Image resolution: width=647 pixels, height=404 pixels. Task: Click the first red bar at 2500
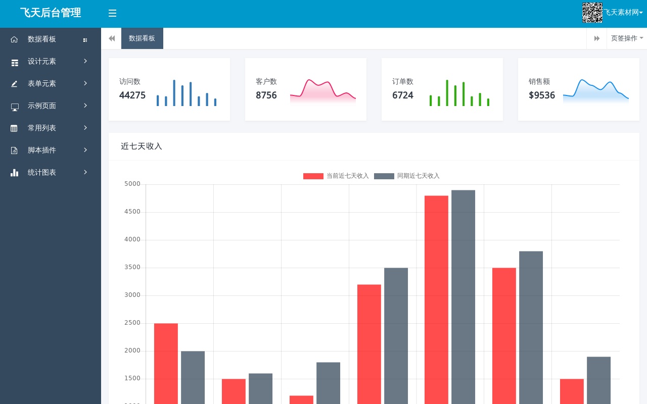click(166, 364)
